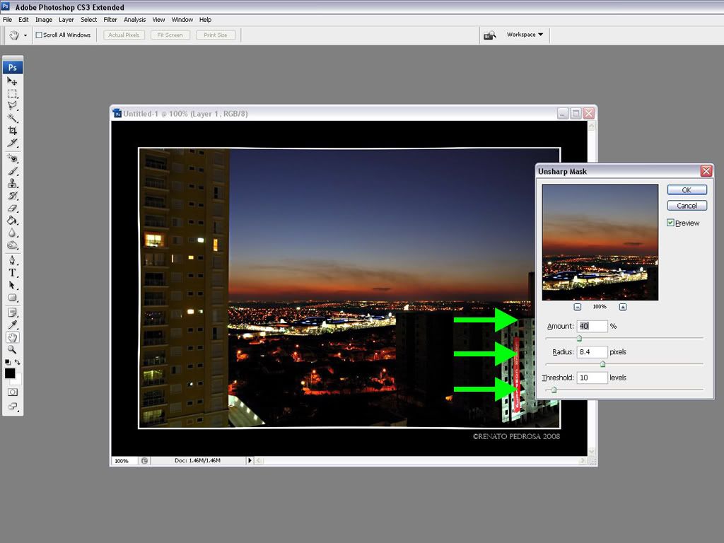724x543 pixels.
Task: Open the Hand tool preset picker
Action: pos(25,35)
